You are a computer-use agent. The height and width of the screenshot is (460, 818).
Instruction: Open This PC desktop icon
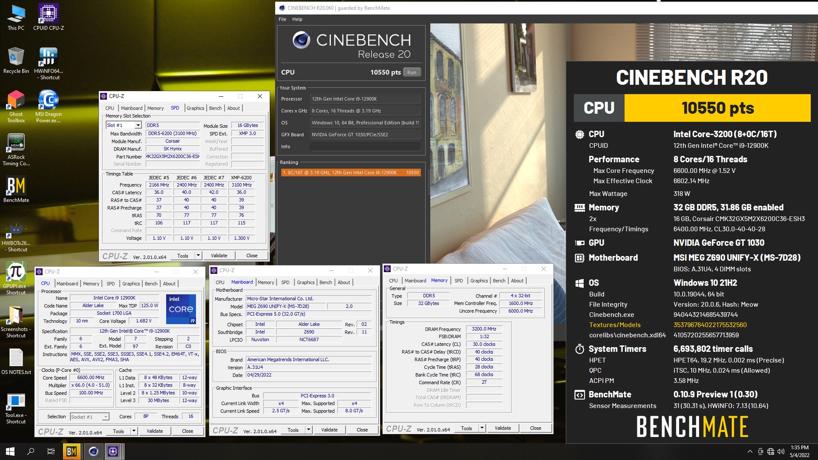pos(16,17)
